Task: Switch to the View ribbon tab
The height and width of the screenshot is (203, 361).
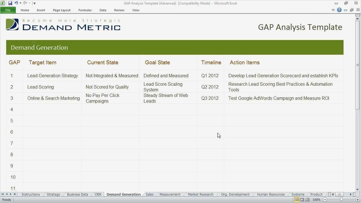Action: coord(136,10)
